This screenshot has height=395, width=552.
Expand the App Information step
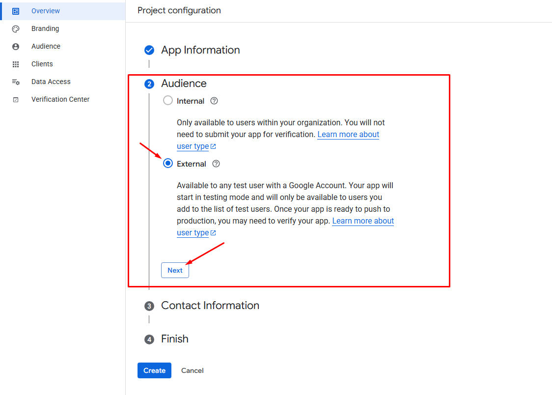tap(200, 50)
